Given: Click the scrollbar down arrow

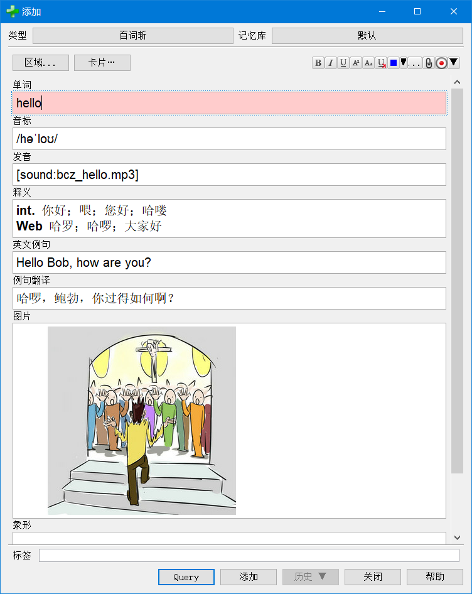Looking at the screenshot, I should pos(457,537).
